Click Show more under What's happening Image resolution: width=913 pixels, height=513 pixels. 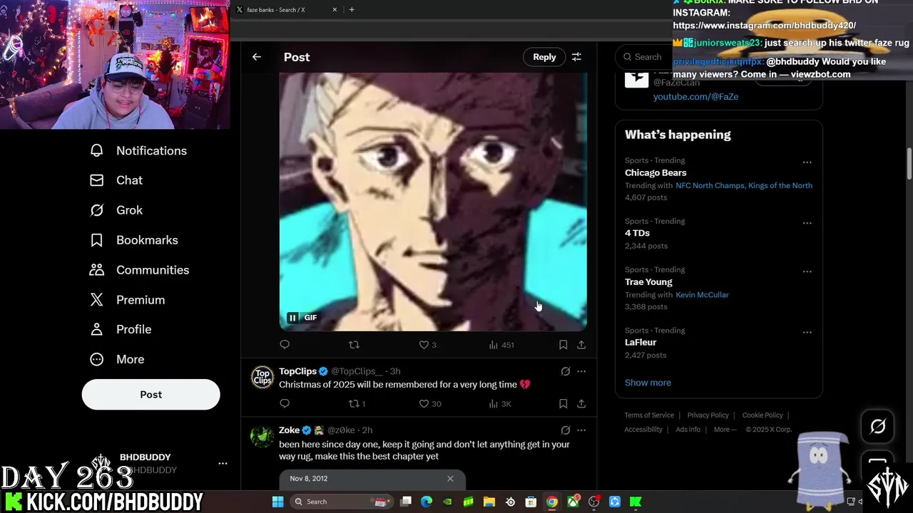click(648, 383)
